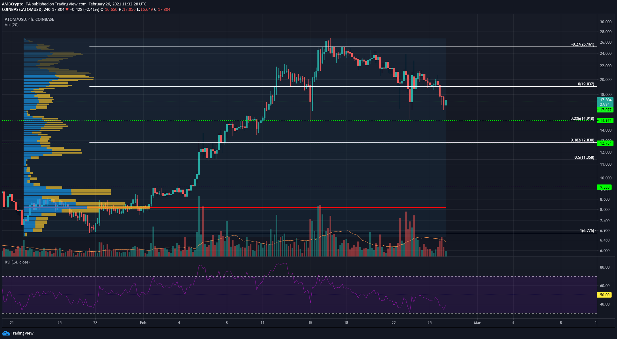
Task: Select the 0(19.037) Fibonacci level label
Action: (586, 84)
